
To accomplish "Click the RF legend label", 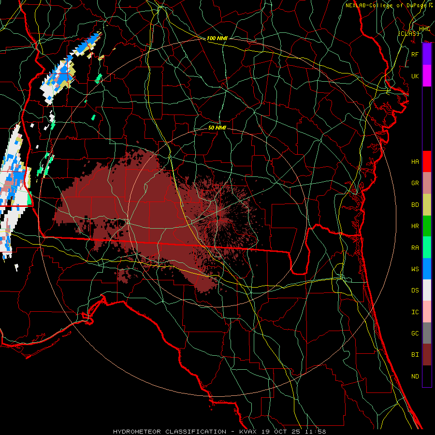I will point(415,54).
